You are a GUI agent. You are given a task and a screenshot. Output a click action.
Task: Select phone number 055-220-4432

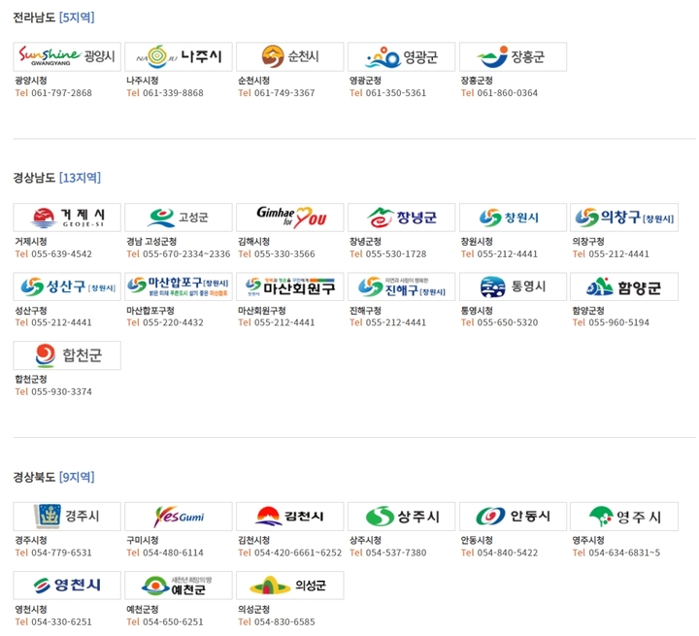[x=173, y=322]
